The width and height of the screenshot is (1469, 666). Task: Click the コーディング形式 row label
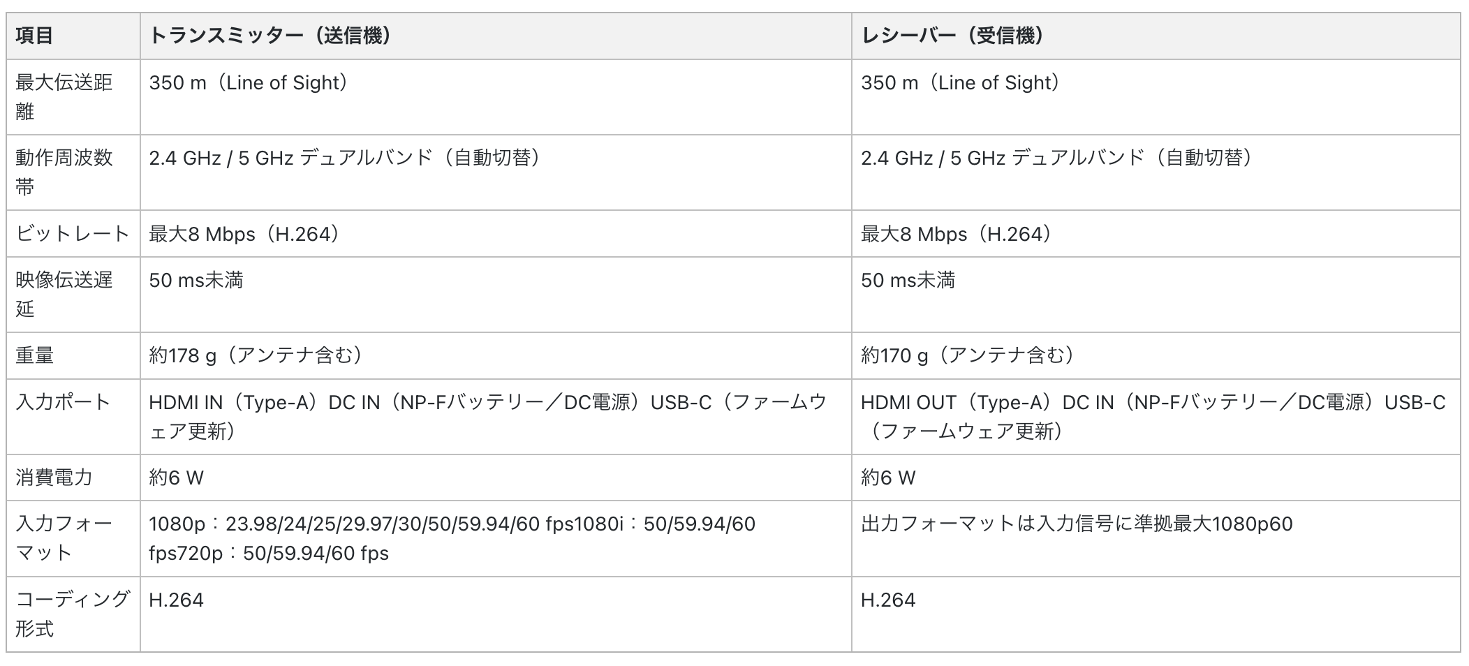click(73, 614)
